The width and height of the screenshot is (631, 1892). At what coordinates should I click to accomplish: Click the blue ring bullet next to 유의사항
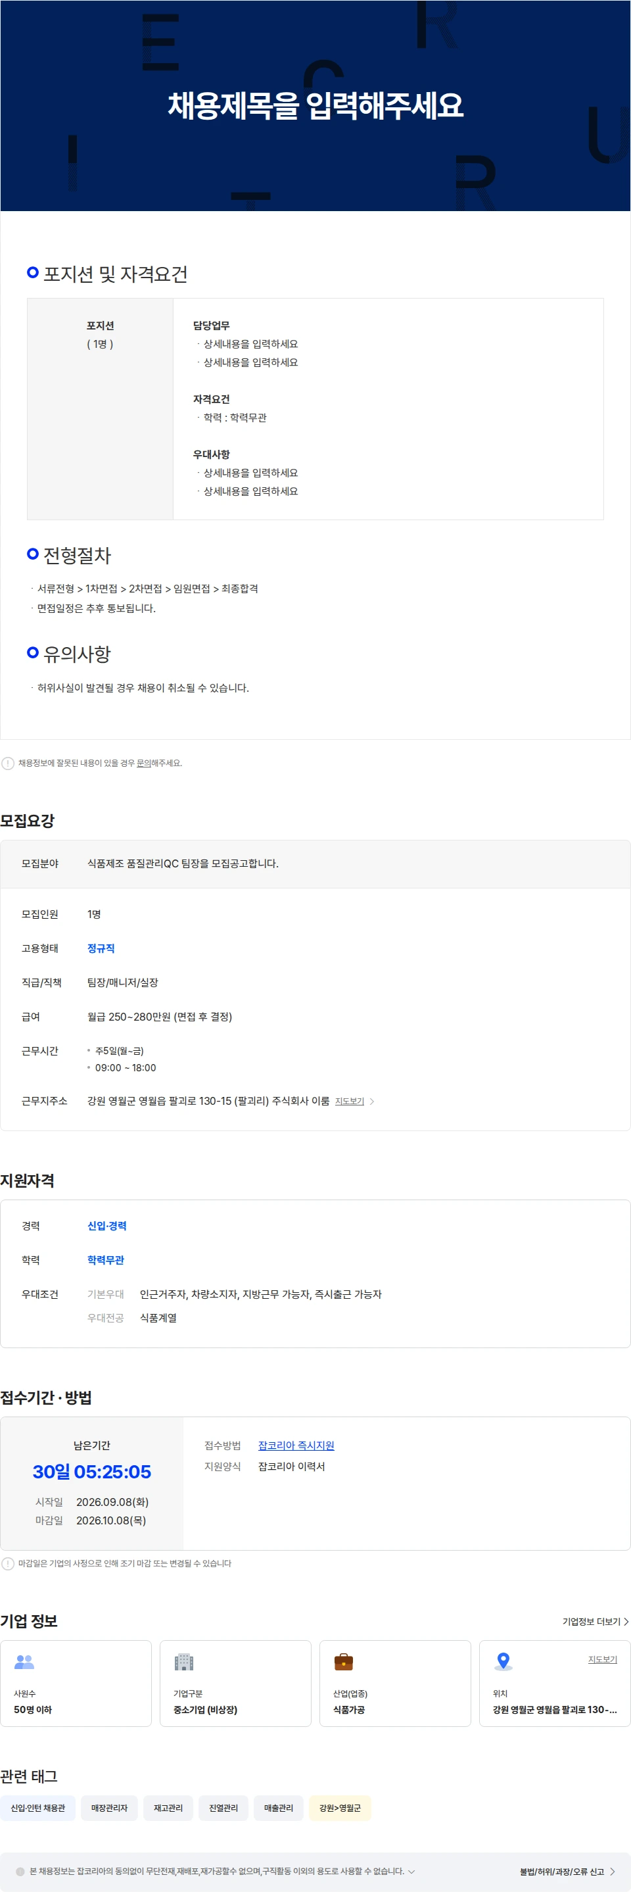click(x=32, y=652)
